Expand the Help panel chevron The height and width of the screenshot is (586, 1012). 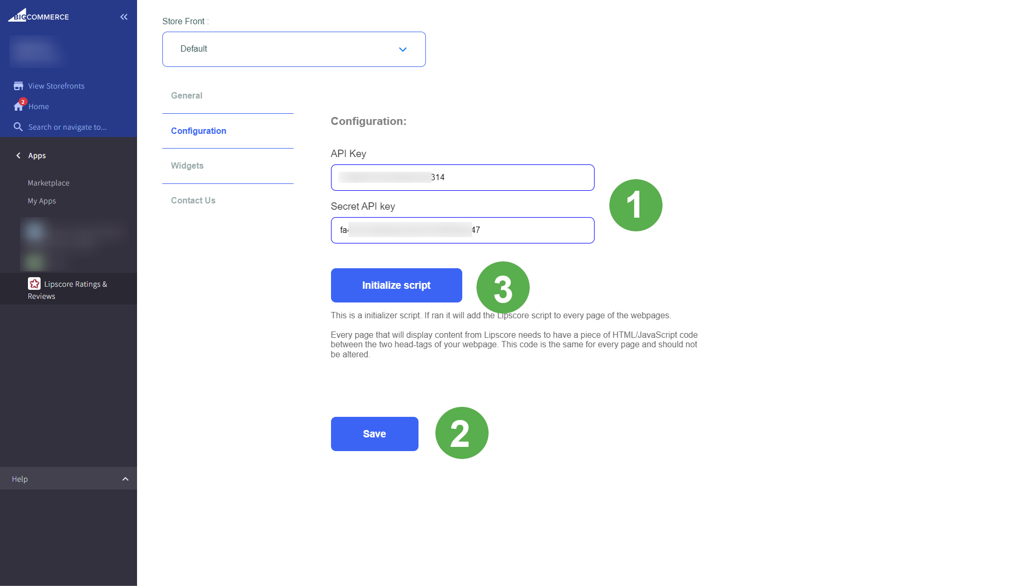pos(125,479)
